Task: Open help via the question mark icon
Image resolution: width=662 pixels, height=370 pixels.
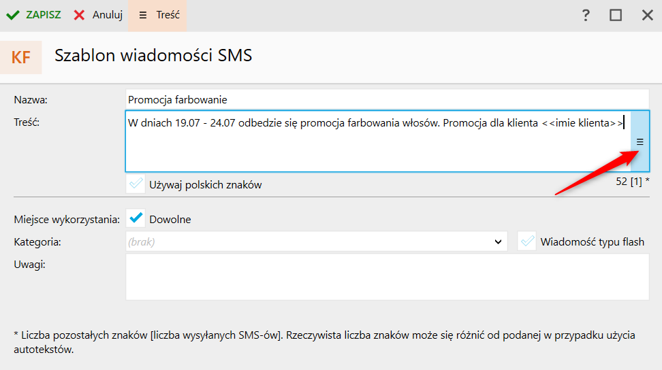Action: point(586,16)
